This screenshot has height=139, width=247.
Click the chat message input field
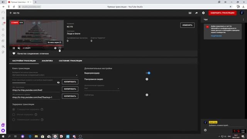pyautogui.click(x=226, y=125)
